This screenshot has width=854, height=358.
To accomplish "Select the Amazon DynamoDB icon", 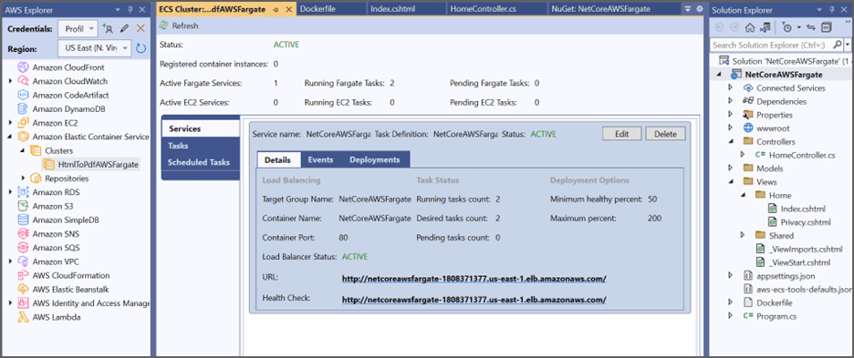I will tap(23, 108).
